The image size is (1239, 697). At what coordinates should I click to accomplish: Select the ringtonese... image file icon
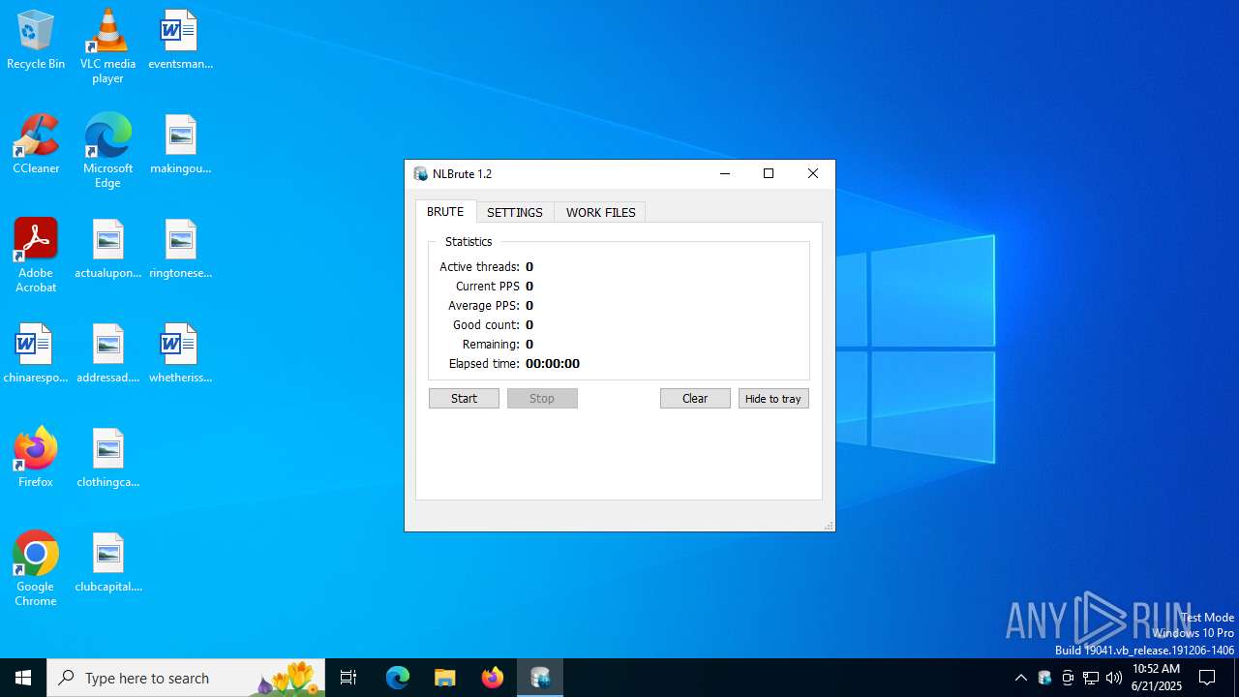click(180, 249)
